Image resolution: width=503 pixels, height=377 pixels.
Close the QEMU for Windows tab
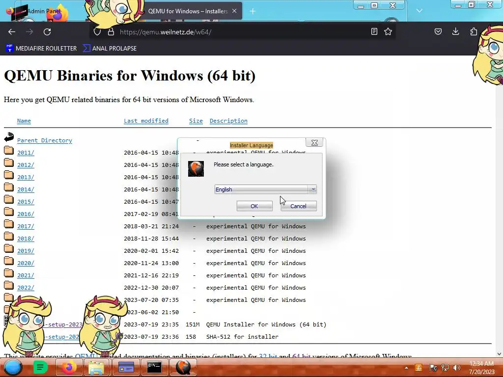[234, 11]
